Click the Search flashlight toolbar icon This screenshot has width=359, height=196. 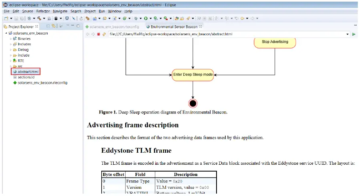pyautogui.click(x=188, y=18)
